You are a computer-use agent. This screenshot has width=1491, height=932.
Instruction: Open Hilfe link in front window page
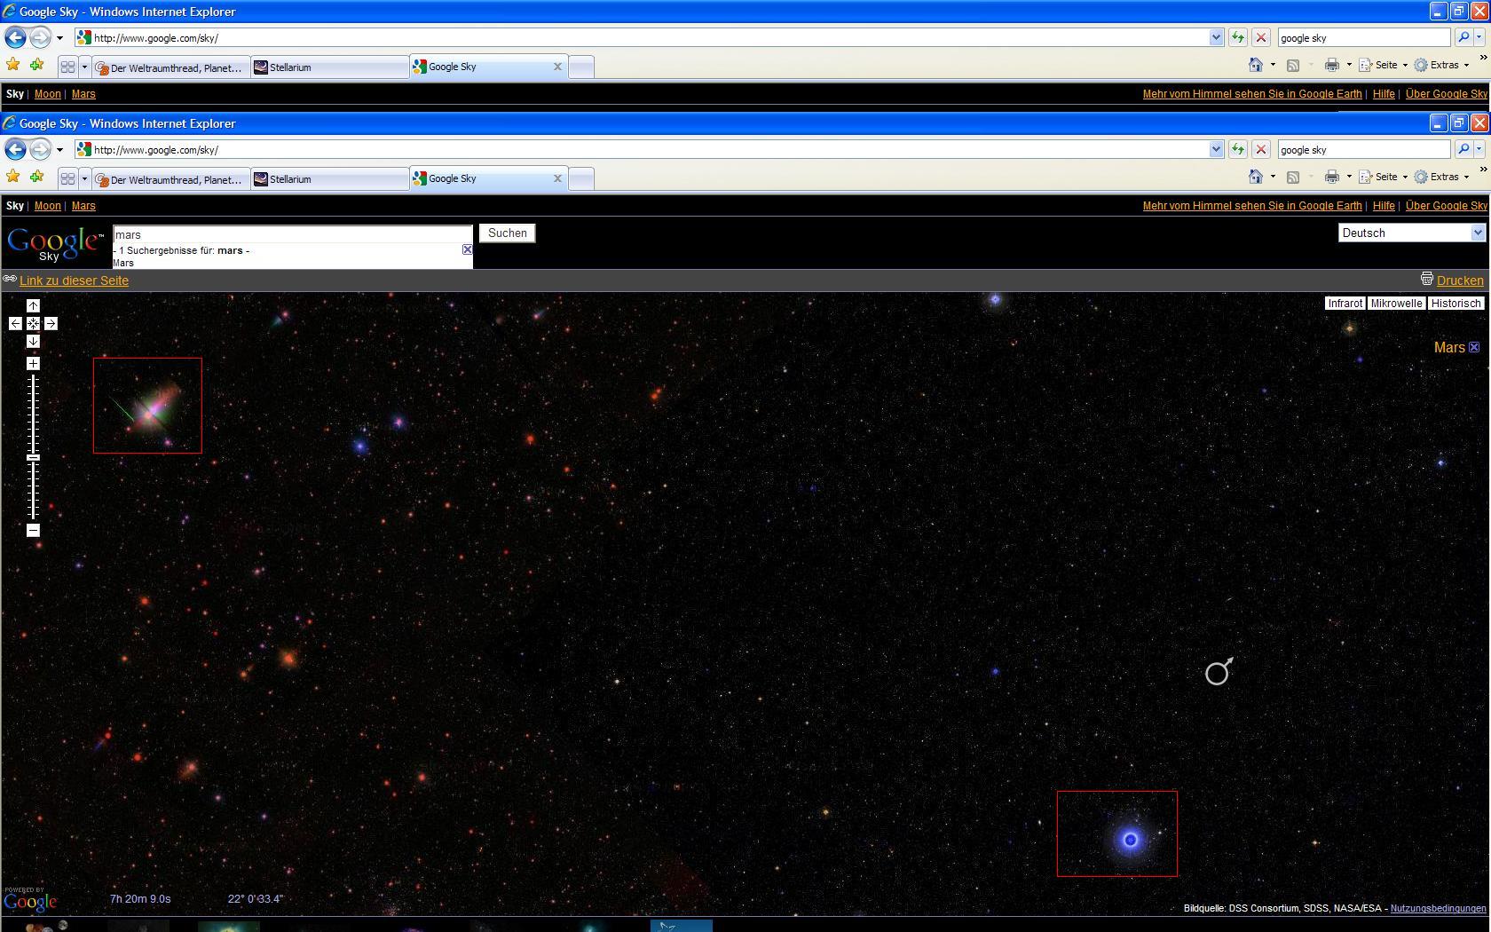click(1384, 206)
